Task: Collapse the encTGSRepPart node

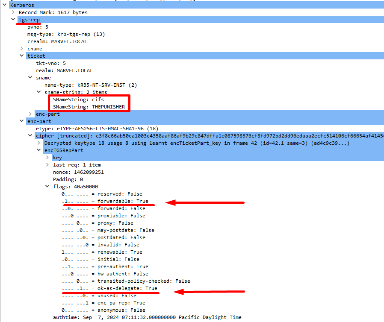Action: pyautogui.click(x=39, y=150)
